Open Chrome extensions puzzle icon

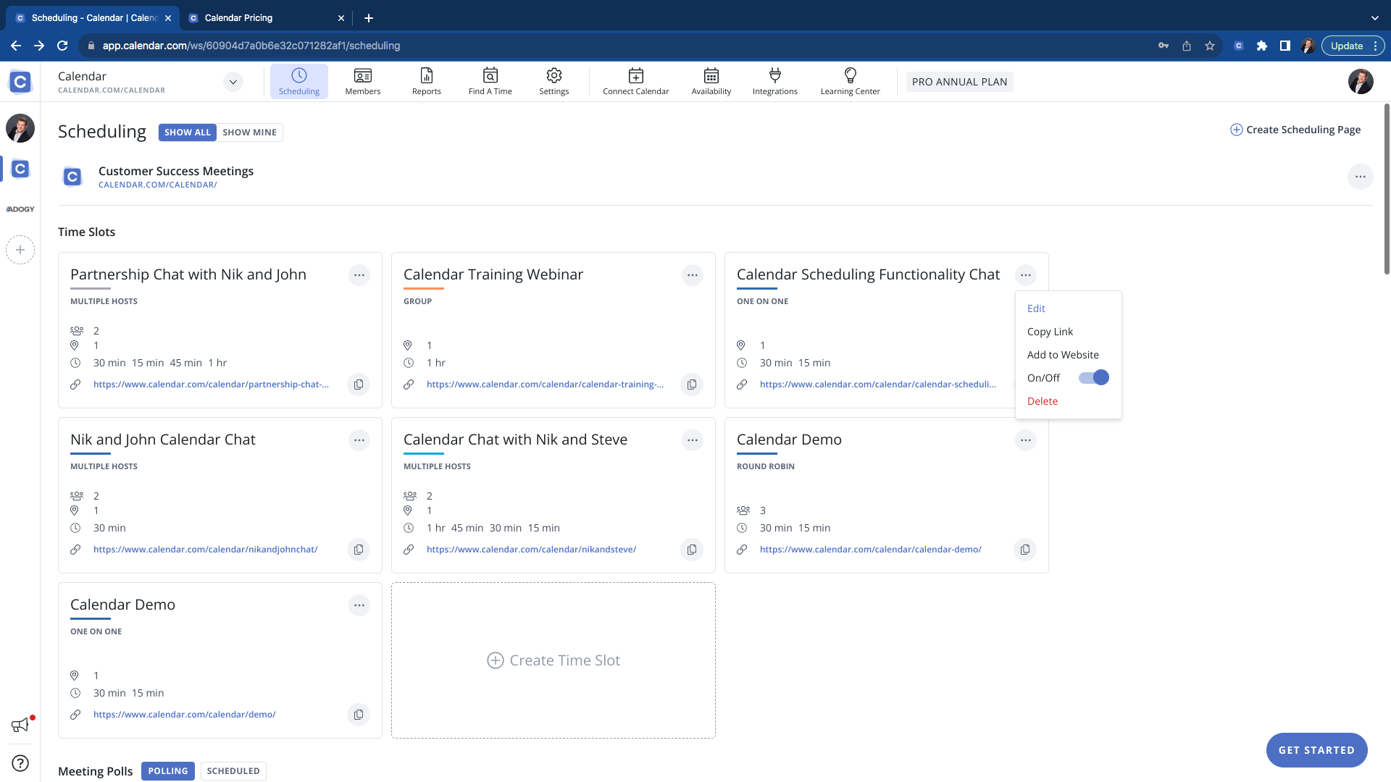click(x=1261, y=46)
